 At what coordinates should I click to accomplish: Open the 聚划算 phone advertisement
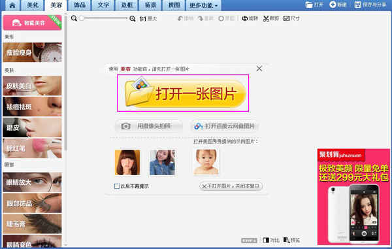pos(353,197)
